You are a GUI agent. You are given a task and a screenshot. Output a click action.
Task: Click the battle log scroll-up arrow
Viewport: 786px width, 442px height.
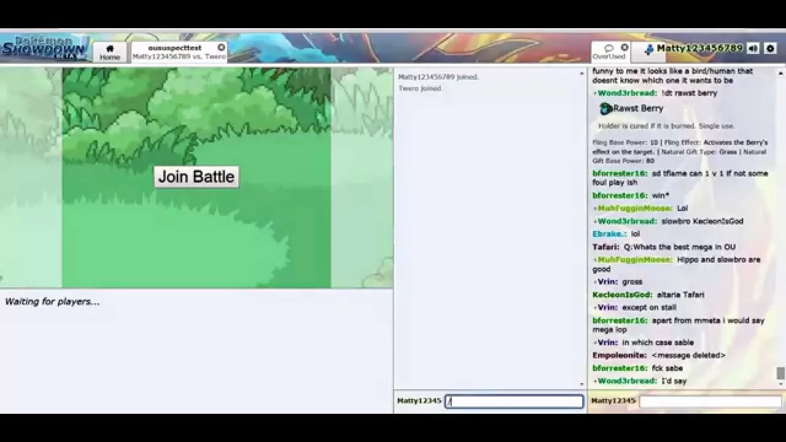click(x=582, y=74)
